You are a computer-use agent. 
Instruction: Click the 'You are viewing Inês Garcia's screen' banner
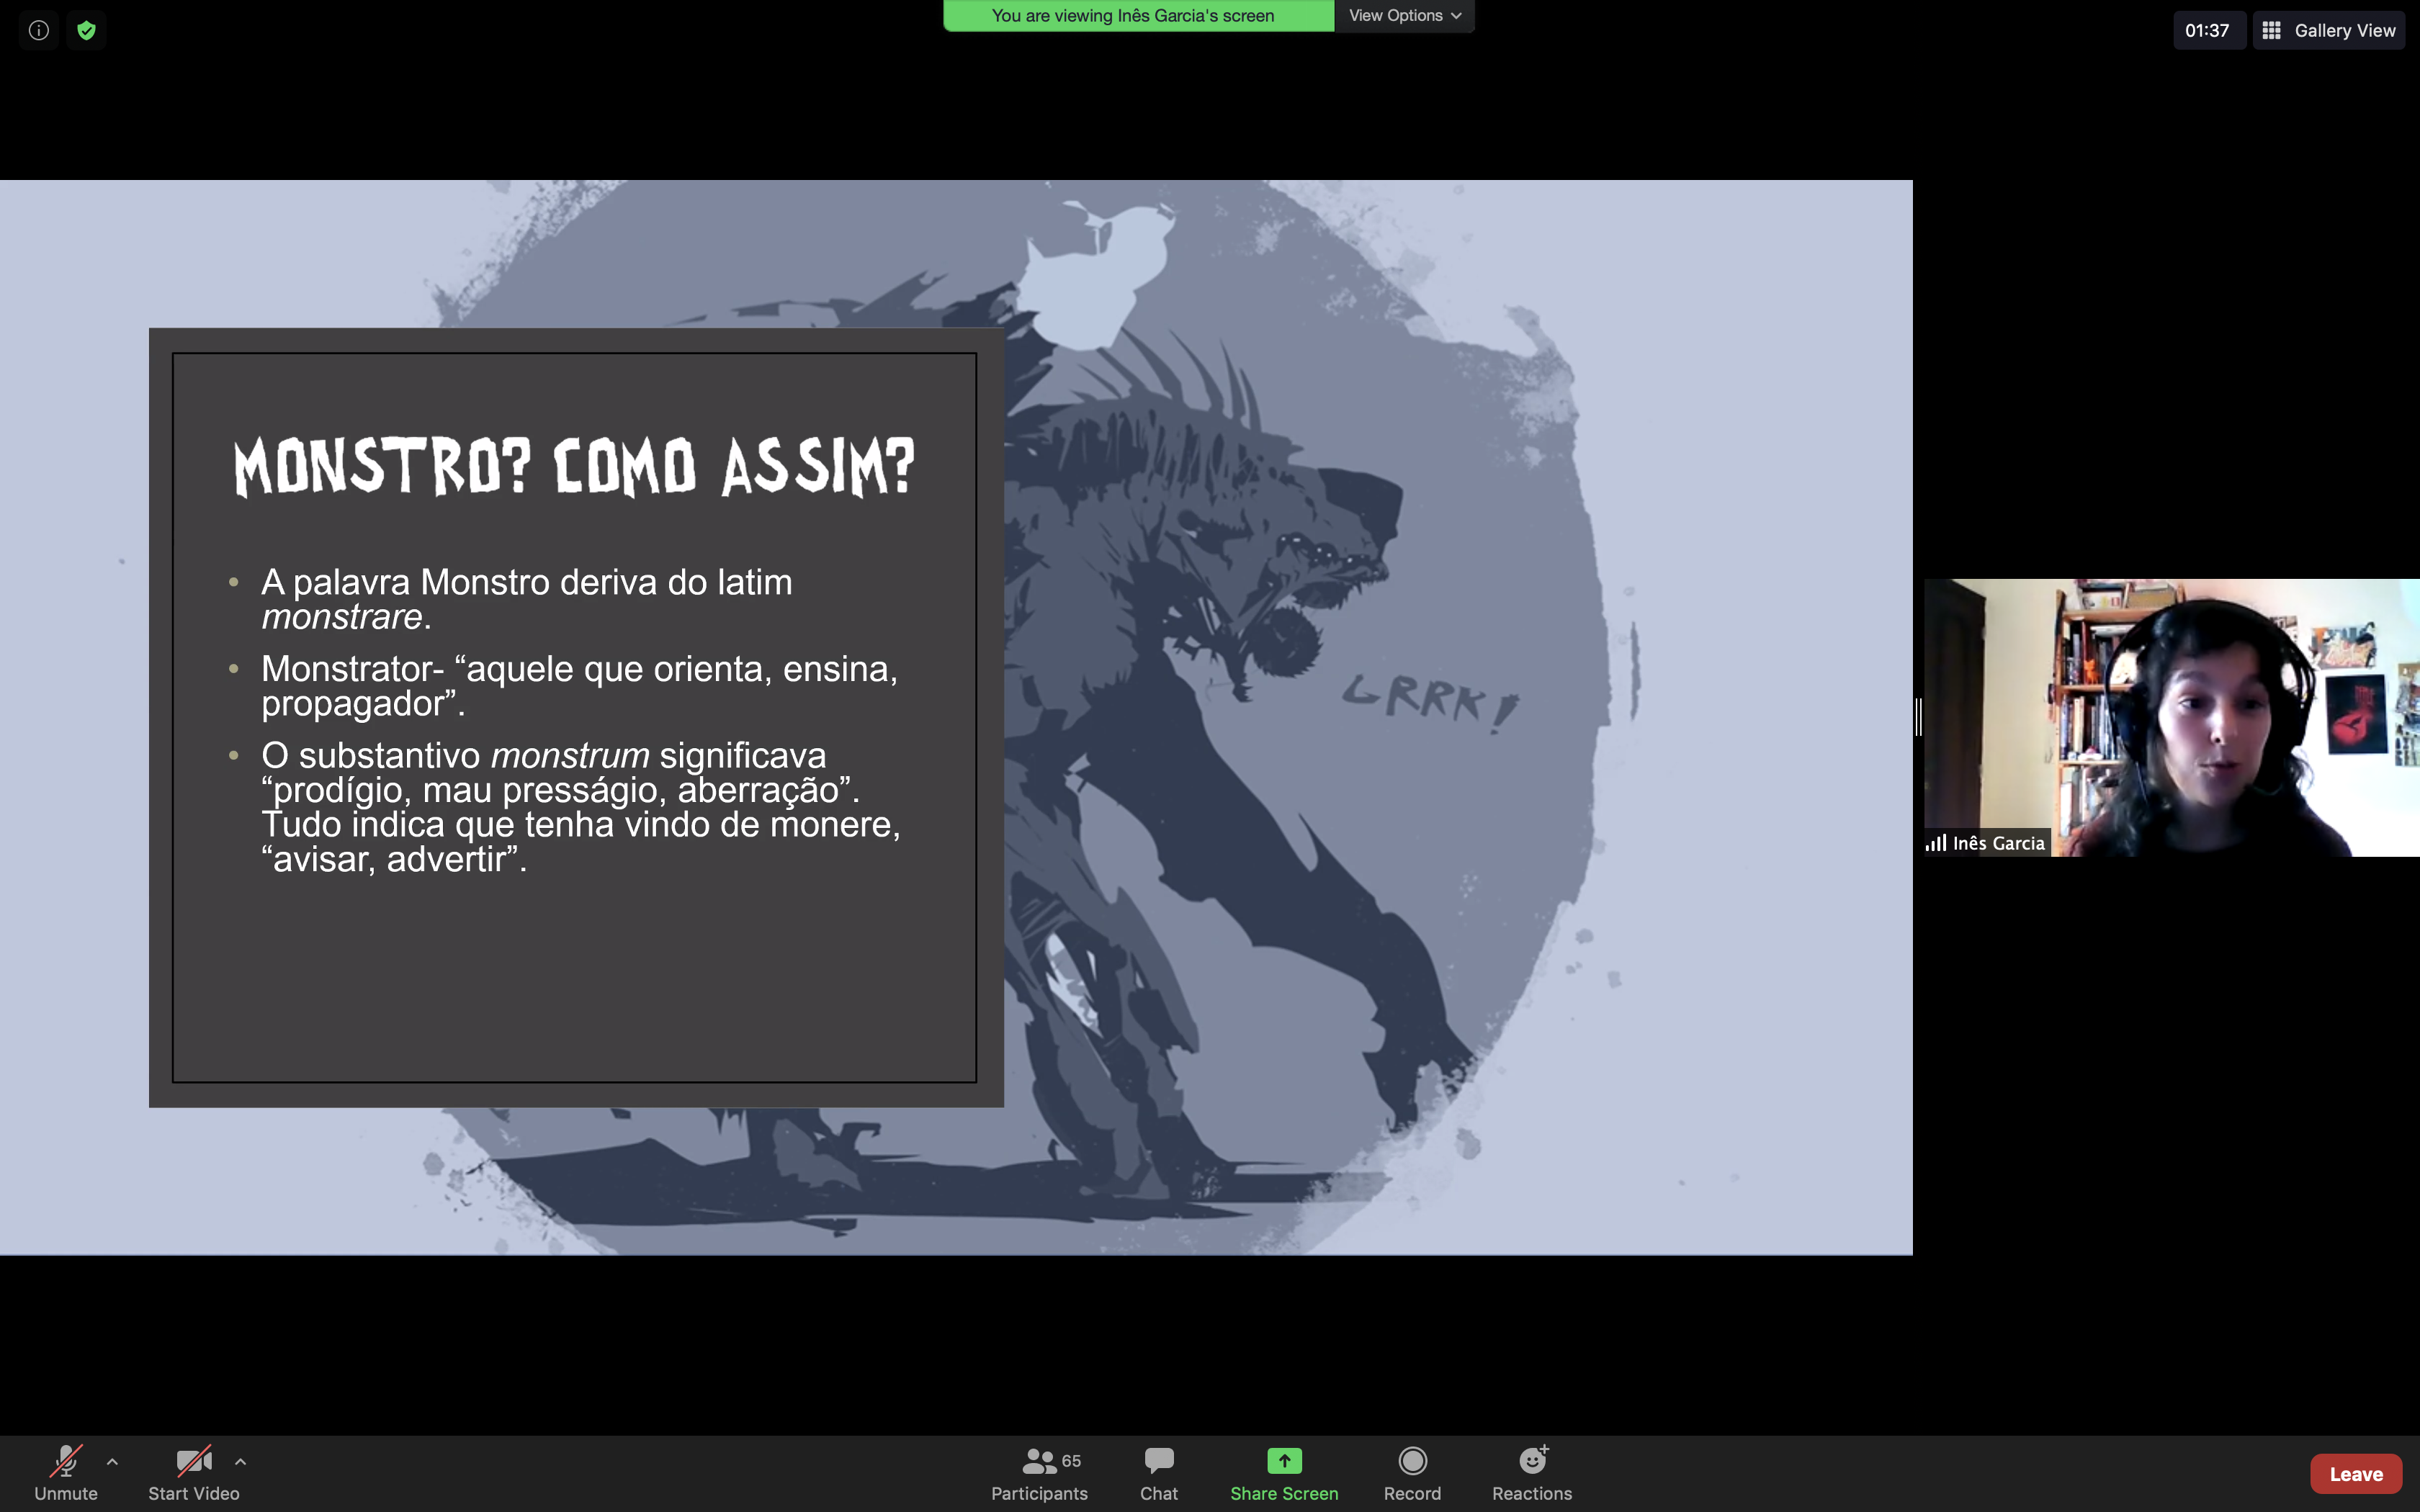1138,16
